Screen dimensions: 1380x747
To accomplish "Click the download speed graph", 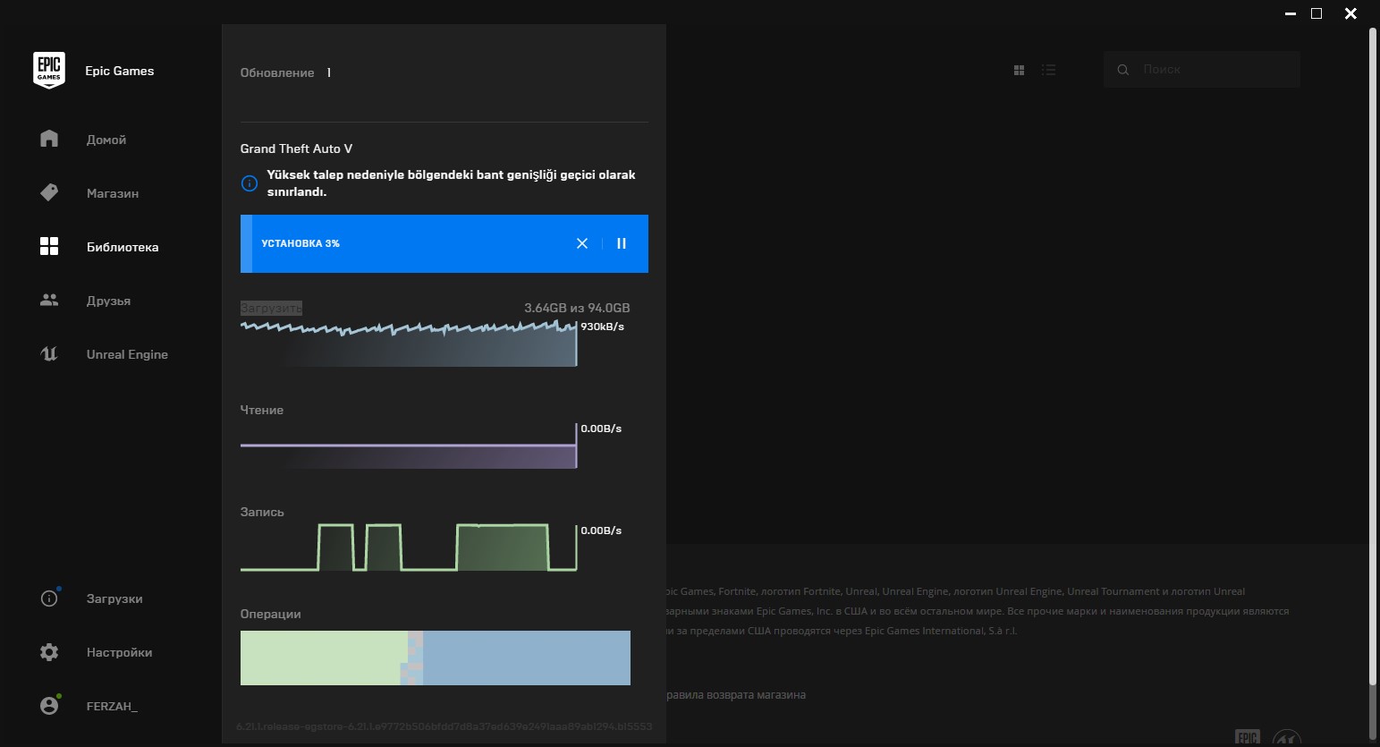I will pos(409,344).
